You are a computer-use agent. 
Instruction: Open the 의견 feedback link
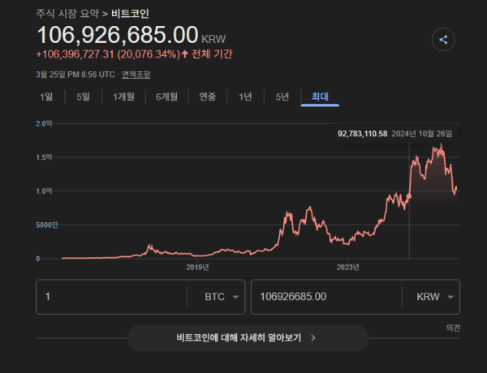pyautogui.click(x=453, y=328)
